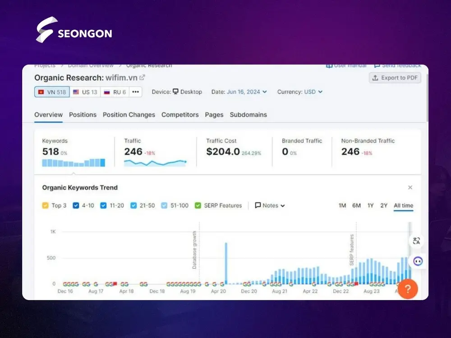451x338 pixels.
Task: Click the Domain Overview breadcrumb
Action: pos(91,66)
